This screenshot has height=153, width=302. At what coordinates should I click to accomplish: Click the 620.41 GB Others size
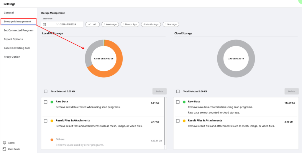coord(156,141)
